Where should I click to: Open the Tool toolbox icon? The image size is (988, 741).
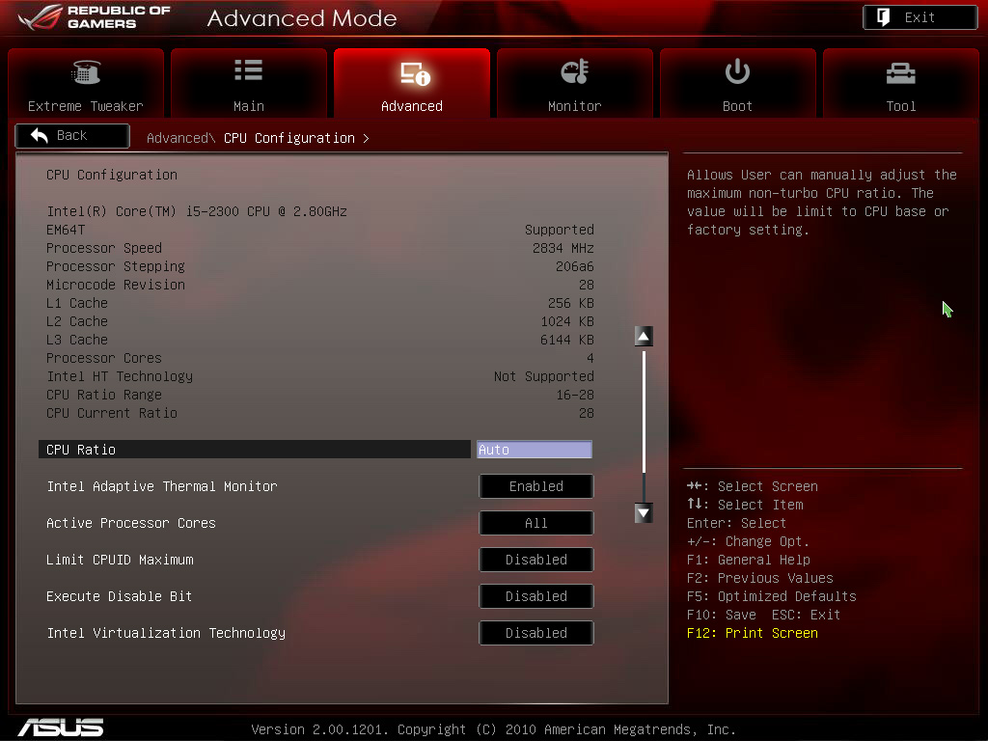[900, 72]
